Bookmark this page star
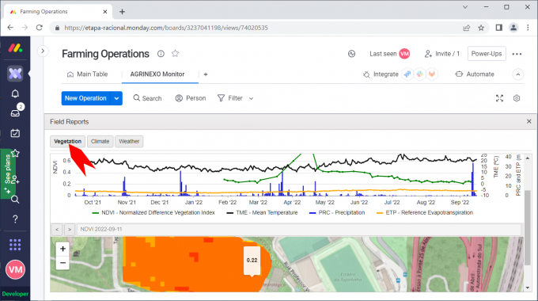The width and height of the screenshot is (538, 301). [x=481, y=28]
